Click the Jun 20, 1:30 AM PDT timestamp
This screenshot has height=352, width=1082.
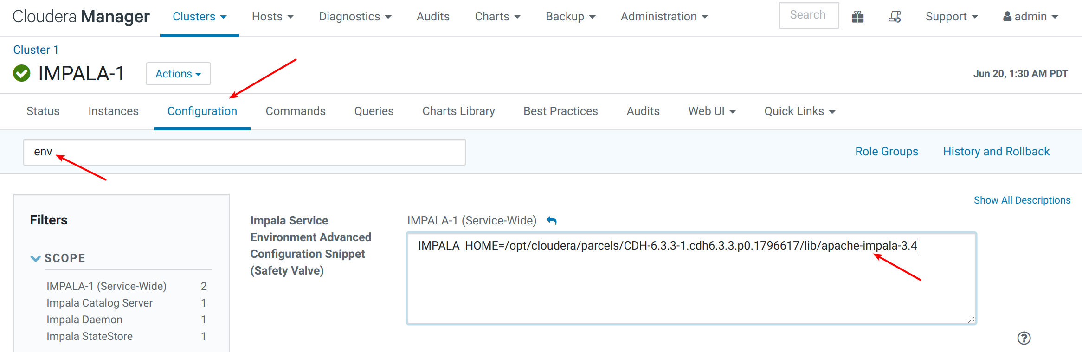click(x=1020, y=74)
